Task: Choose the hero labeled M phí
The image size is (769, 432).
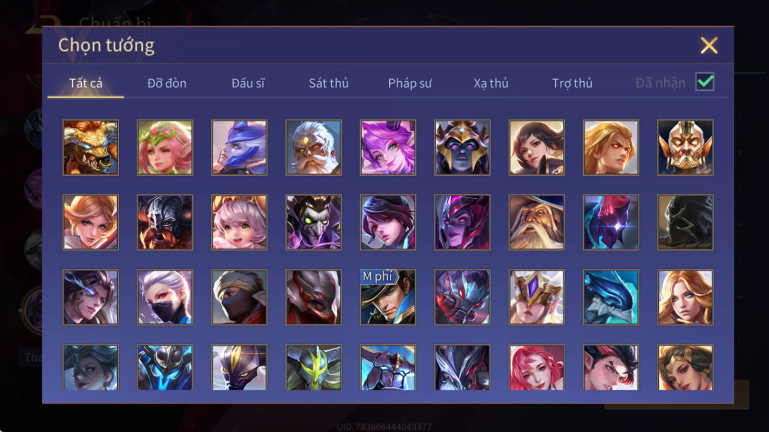Action: click(388, 297)
